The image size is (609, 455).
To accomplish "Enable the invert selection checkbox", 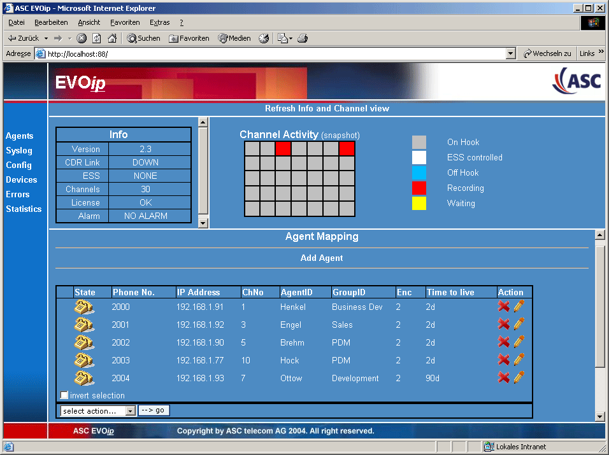I will tap(64, 395).
